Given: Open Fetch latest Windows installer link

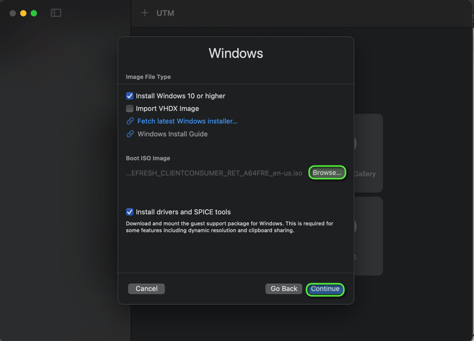Looking at the screenshot, I should pyautogui.click(x=187, y=121).
